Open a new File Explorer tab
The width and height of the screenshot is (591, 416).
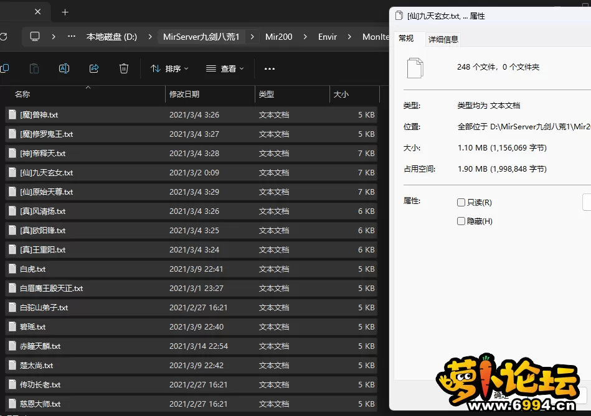(x=65, y=12)
